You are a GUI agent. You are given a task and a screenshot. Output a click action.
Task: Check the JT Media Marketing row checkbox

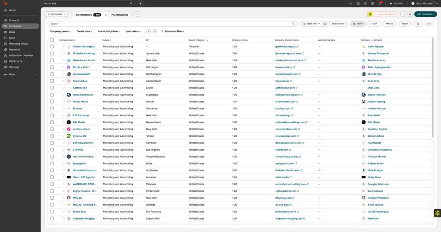pyautogui.click(x=52, y=53)
